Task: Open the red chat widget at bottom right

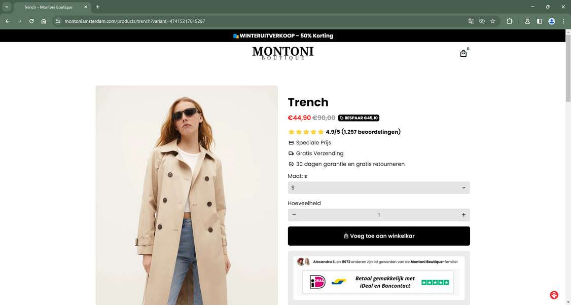Action: 554,294
